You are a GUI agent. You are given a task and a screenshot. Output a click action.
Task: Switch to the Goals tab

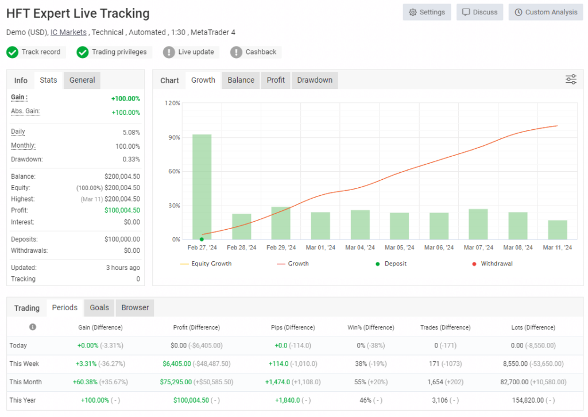99,308
